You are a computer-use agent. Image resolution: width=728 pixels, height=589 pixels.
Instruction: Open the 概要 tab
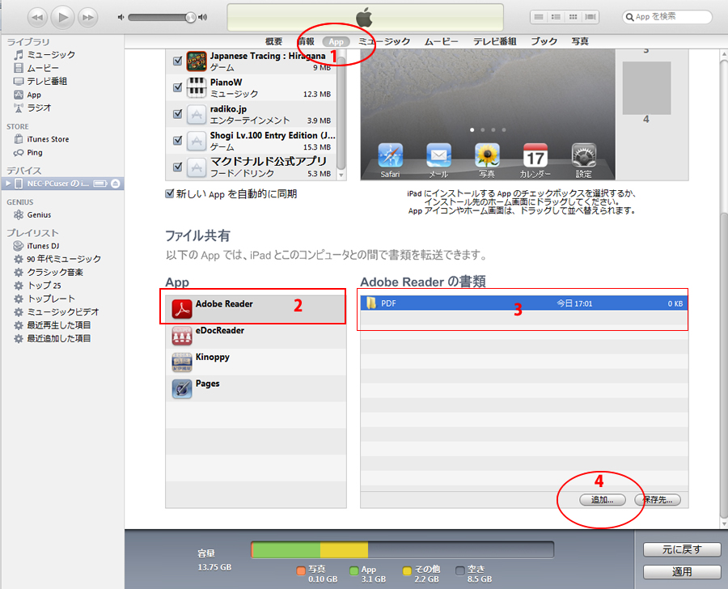coord(273,41)
